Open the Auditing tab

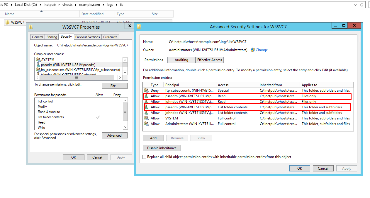click(181, 60)
